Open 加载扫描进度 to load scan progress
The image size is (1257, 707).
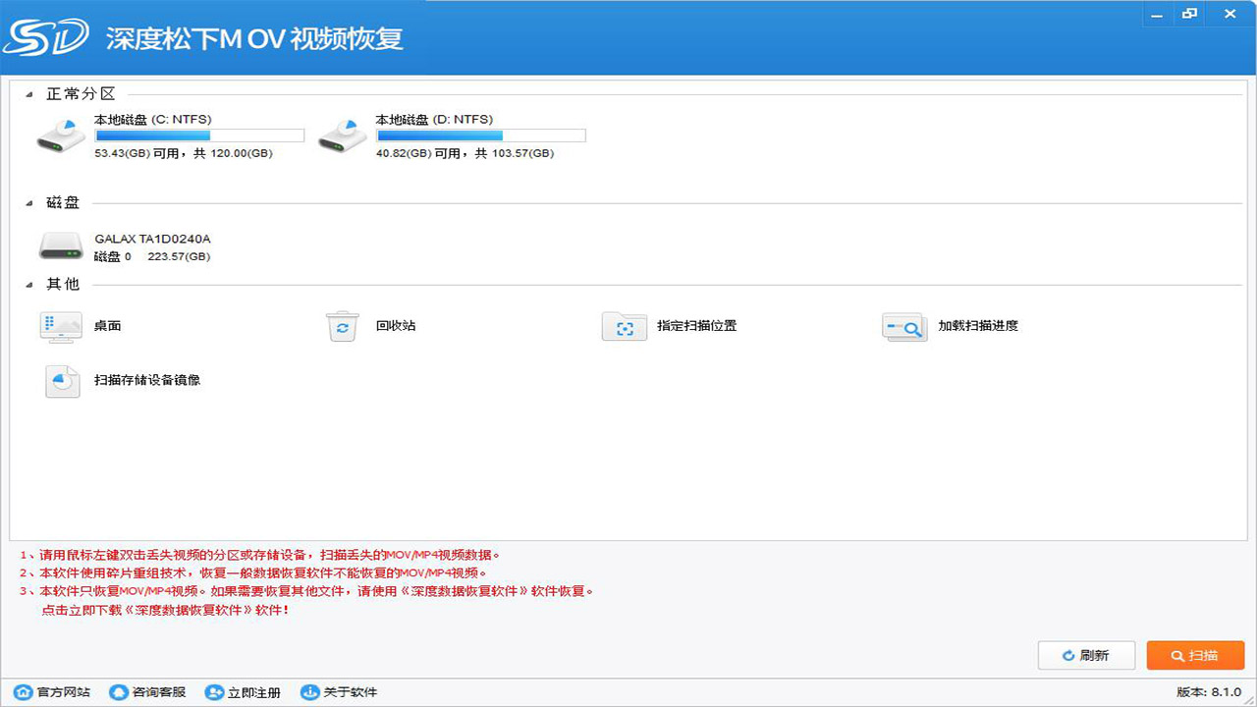(903, 326)
